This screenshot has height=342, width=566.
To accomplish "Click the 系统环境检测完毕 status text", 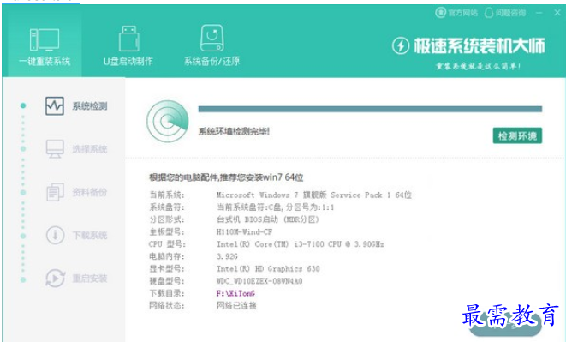I will [234, 131].
